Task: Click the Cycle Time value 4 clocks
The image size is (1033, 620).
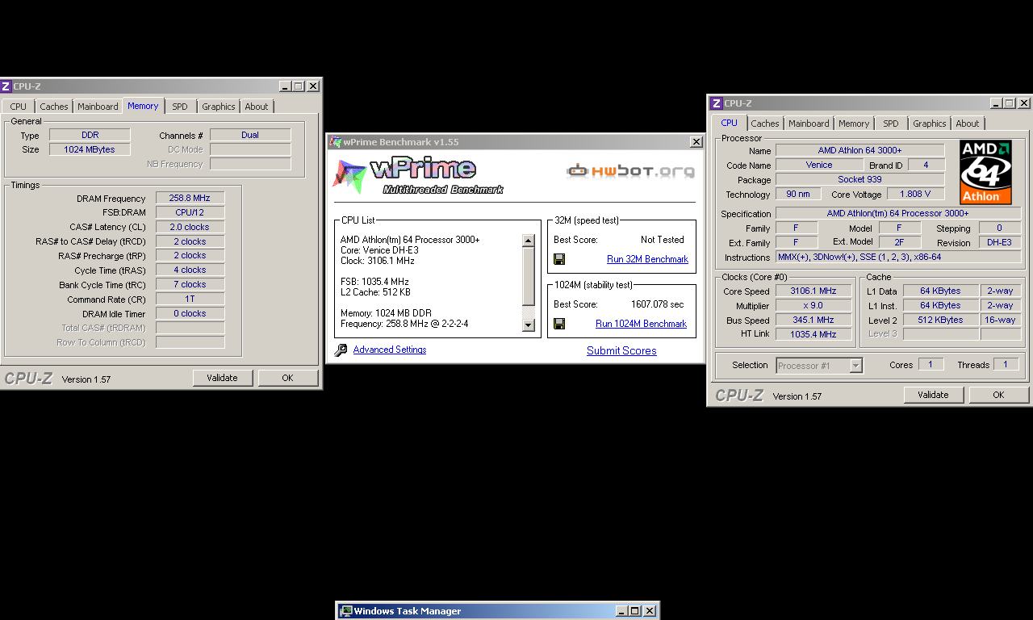Action: click(x=190, y=270)
